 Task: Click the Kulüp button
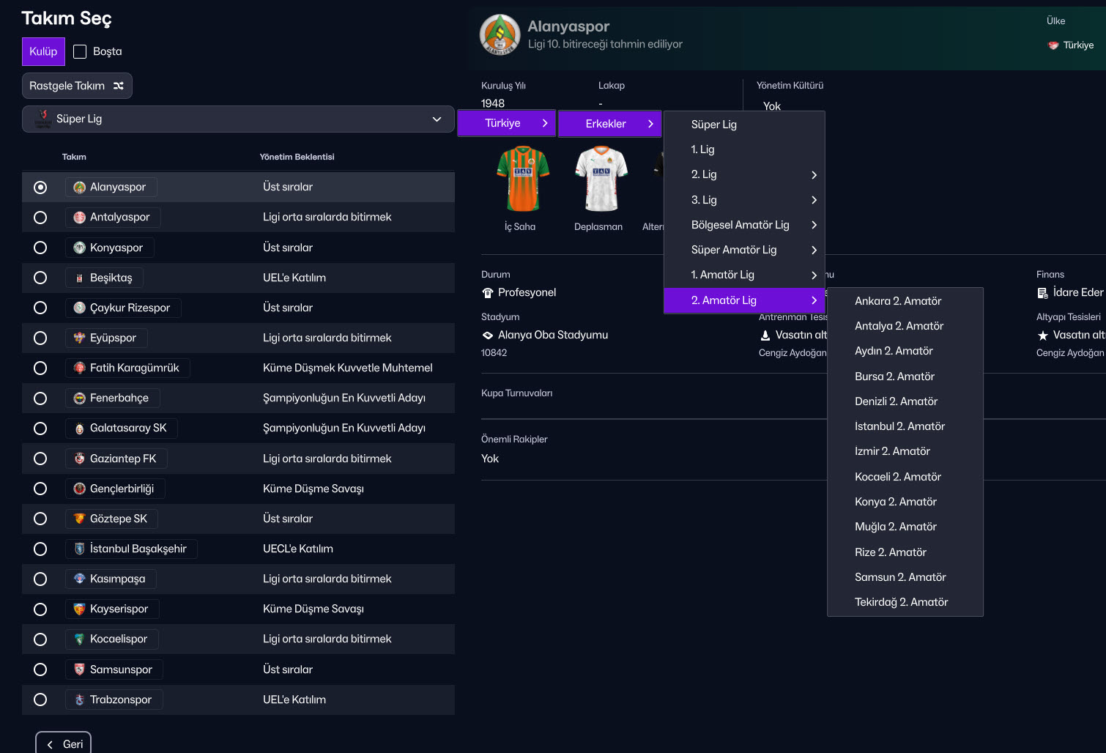click(43, 52)
